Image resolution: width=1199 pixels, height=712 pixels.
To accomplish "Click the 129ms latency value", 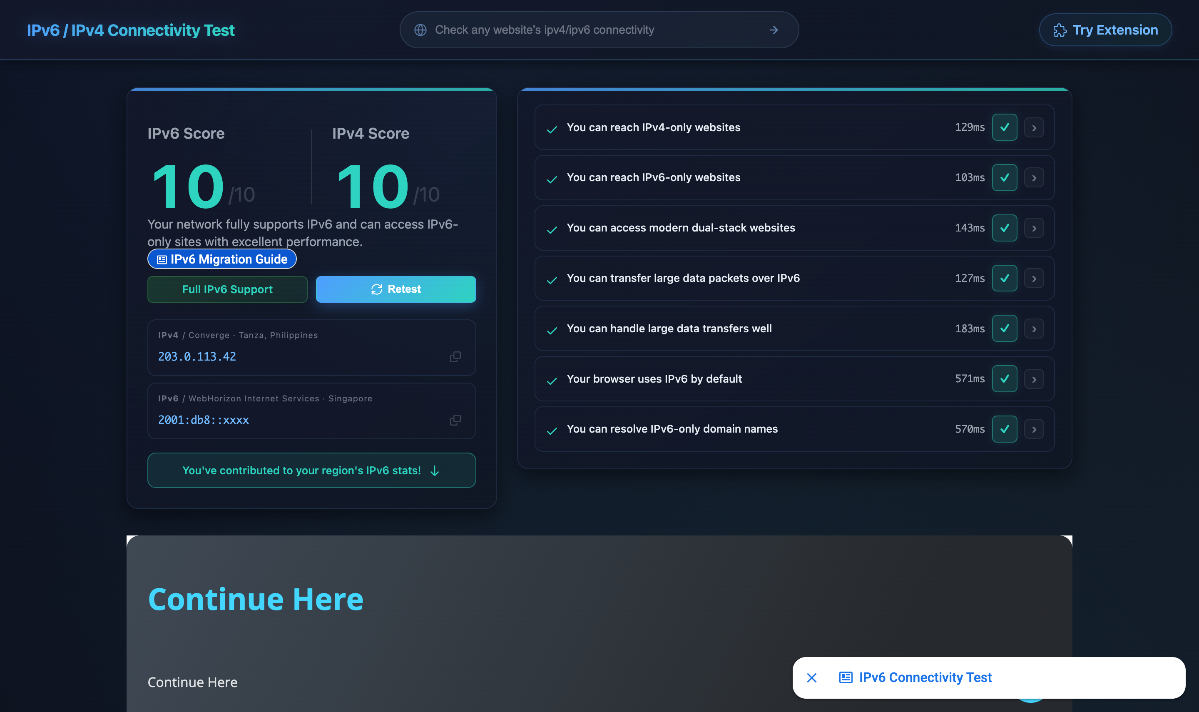I will (970, 127).
